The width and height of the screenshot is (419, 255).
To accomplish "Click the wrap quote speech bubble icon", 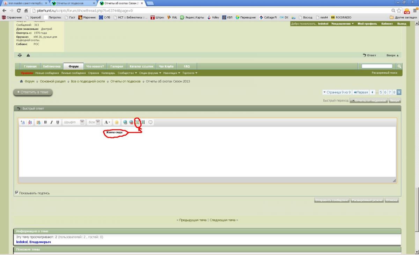I will click(x=150, y=122).
